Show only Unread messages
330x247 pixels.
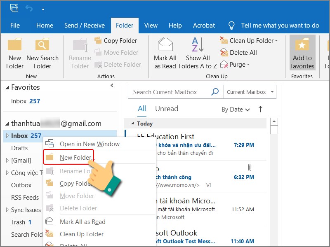[x=167, y=109]
